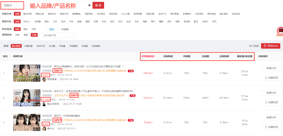Click the 196.50w+ monthly plays value
This screenshot has width=283, height=136.
pos(148,73)
